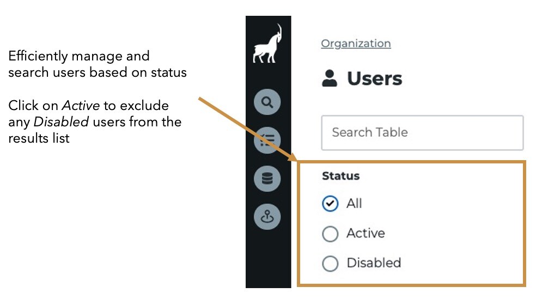The image size is (536, 299).
Task: Open the checklist tasks icon in sidebar
Action: tap(267, 140)
